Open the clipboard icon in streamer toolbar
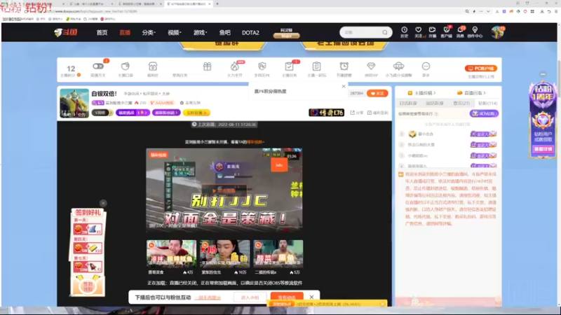Image resolution: width=561 pixels, height=315 pixels. coord(317,66)
